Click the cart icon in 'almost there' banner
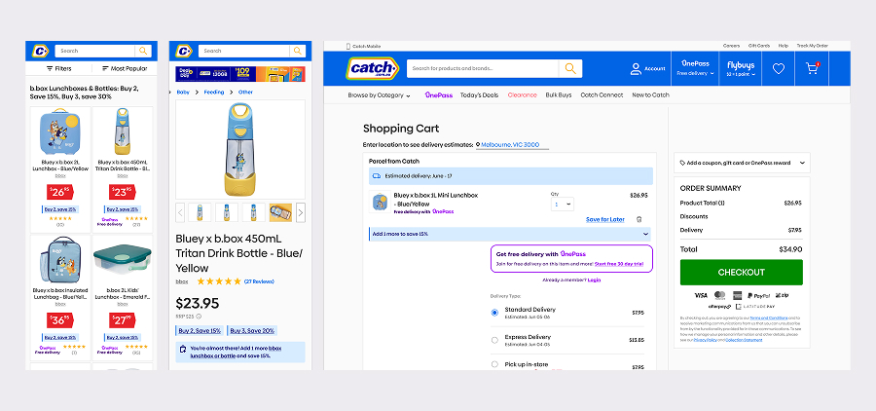This screenshot has width=876, height=411. (183, 350)
